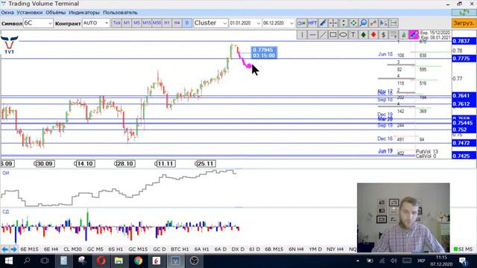477x268 pixels.
Task: Switch to the BTC H1 tab
Action: [x=180, y=249]
